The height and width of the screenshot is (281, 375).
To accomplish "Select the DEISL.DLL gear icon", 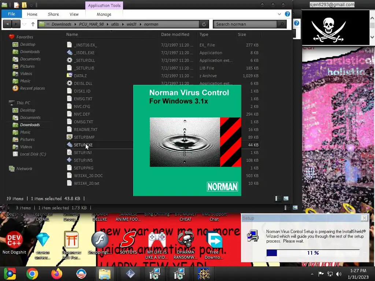I will 69,83.
